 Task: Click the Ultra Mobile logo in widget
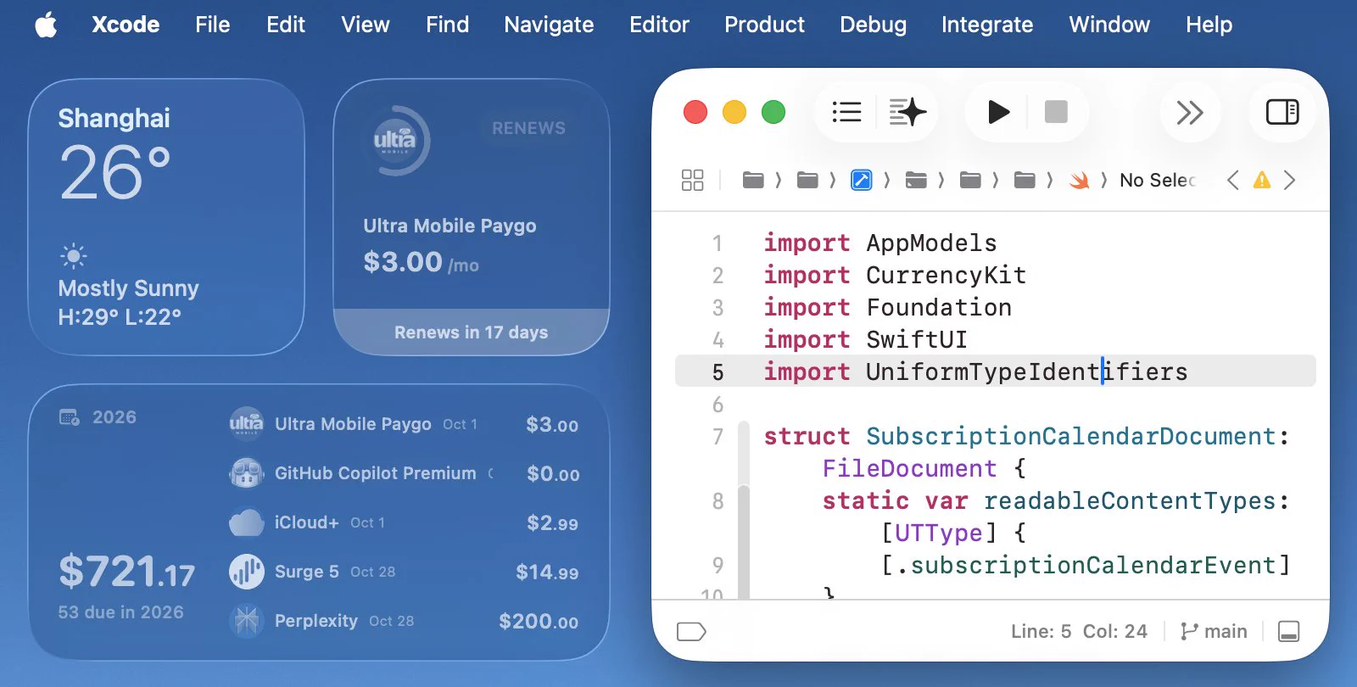click(395, 140)
